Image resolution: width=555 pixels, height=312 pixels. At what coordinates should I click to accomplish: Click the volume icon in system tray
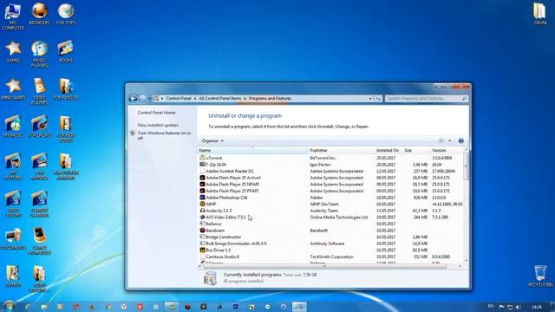pos(519,307)
